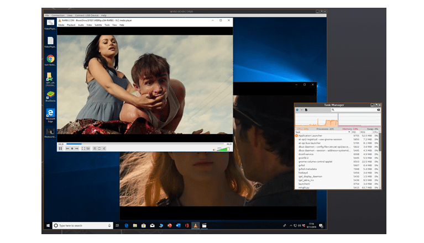Toggle random shuffle in VLC
The image size is (424, 243).
104,149
